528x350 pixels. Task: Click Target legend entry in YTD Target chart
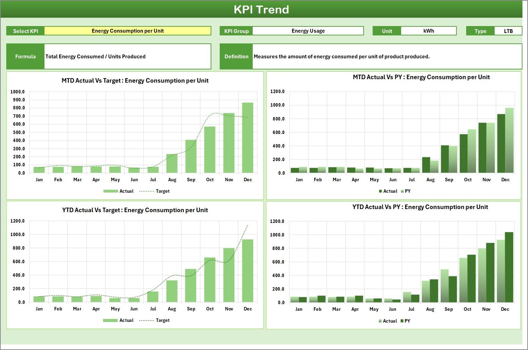click(162, 320)
